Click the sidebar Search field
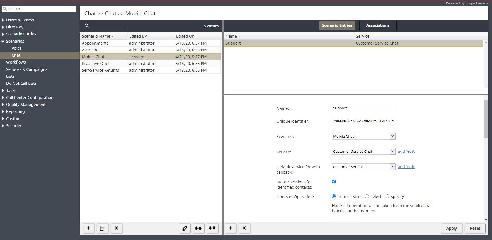This screenshot has height=240, width=492. point(39,9)
